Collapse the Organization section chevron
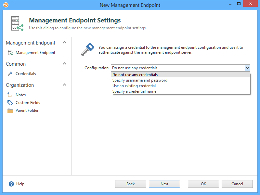The image size is (260, 195). 64,85
